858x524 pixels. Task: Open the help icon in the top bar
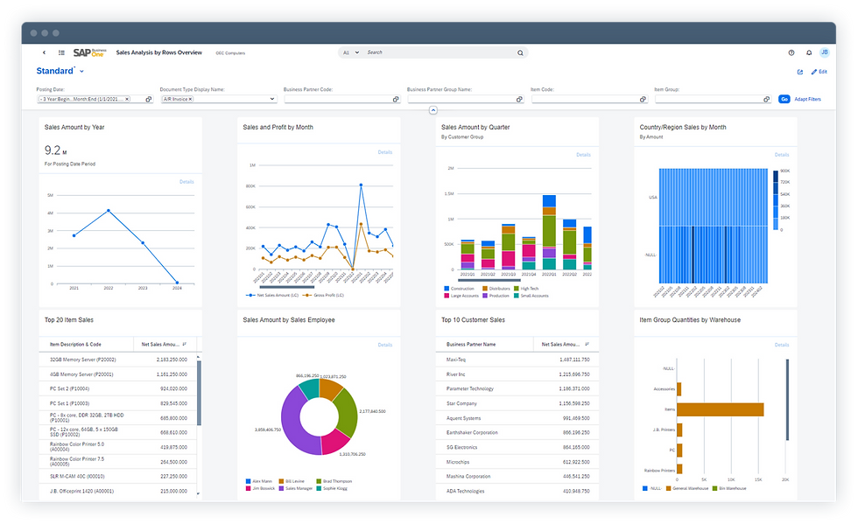(x=791, y=52)
